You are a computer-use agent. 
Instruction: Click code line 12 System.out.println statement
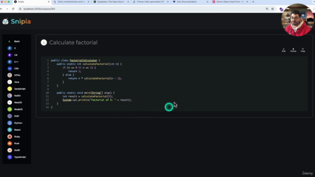tap(97, 100)
